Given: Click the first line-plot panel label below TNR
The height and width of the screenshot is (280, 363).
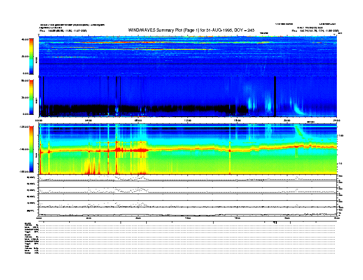Looking at the screenshot, I should point(31,178).
